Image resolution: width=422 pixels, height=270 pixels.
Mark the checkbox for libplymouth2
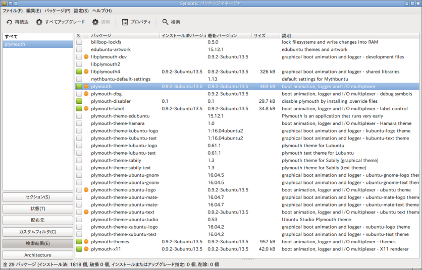[x=79, y=64]
